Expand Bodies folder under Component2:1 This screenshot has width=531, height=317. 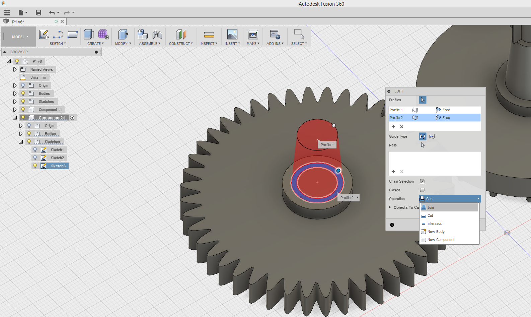click(21, 134)
